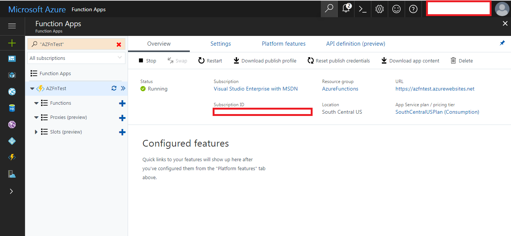Click the server-with-cloud sidebar icon
The width and height of the screenshot is (511, 236).
[12, 174]
